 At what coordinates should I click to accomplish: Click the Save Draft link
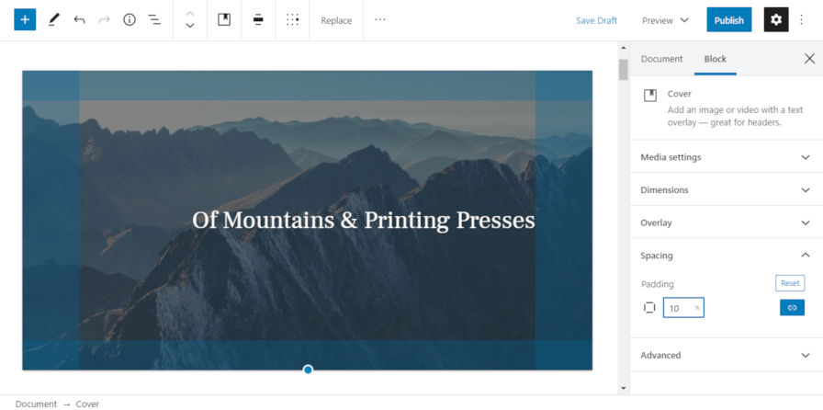click(596, 20)
